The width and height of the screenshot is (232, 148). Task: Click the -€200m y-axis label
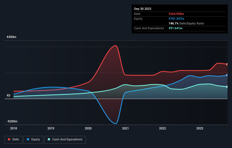click(12, 121)
